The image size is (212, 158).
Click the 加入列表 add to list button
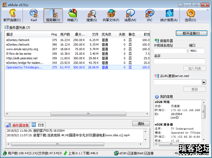pos(195,68)
